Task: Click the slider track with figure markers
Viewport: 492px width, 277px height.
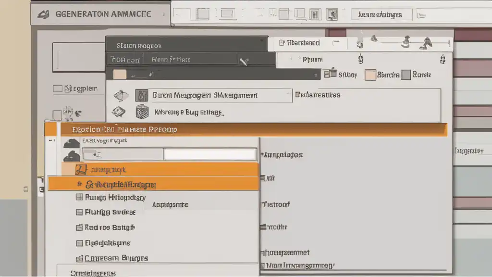Action: [416, 42]
